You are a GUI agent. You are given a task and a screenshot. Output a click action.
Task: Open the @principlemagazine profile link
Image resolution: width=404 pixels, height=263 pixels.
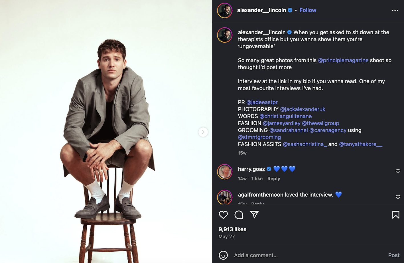click(343, 60)
